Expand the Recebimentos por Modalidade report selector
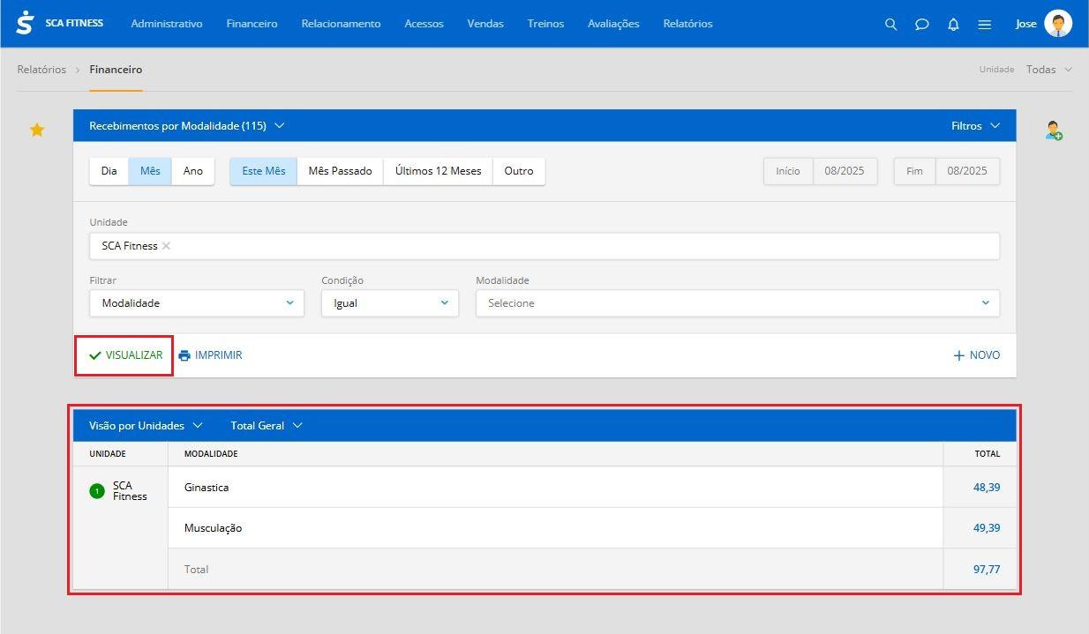This screenshot has width=1089, height=634. (187, 126)
